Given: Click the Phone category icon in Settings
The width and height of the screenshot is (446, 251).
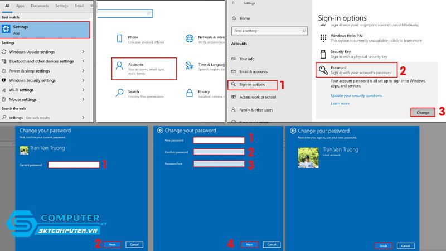Looking at the screenshot, I should (x=119, y=38).
